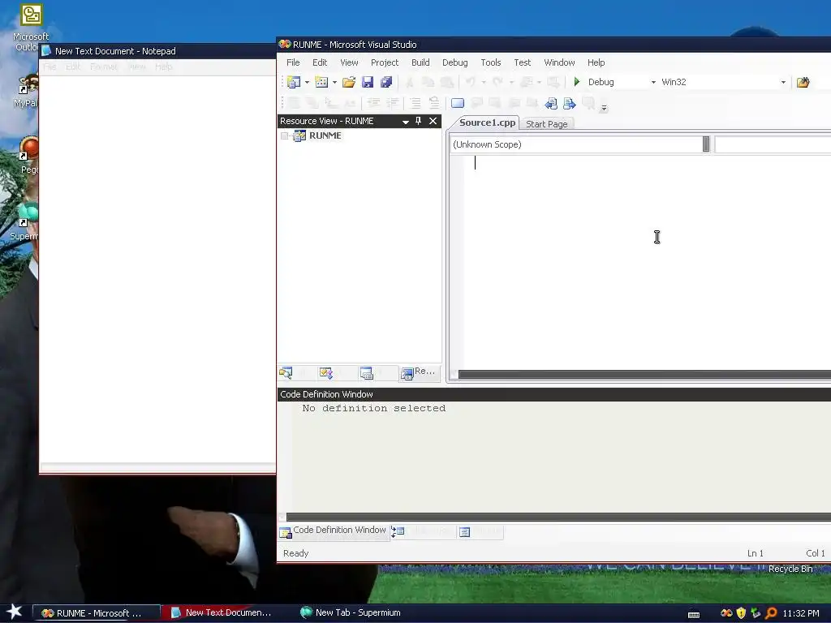The image size is (831, 623).
Task: Open the Add New Item dropdown arrow
Action: click(x=334, y=82)
